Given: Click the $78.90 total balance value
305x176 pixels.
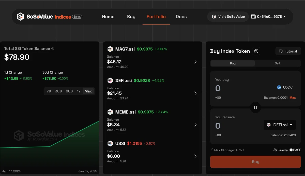Looking at the screenshot, I should click(x=17, y=57).
